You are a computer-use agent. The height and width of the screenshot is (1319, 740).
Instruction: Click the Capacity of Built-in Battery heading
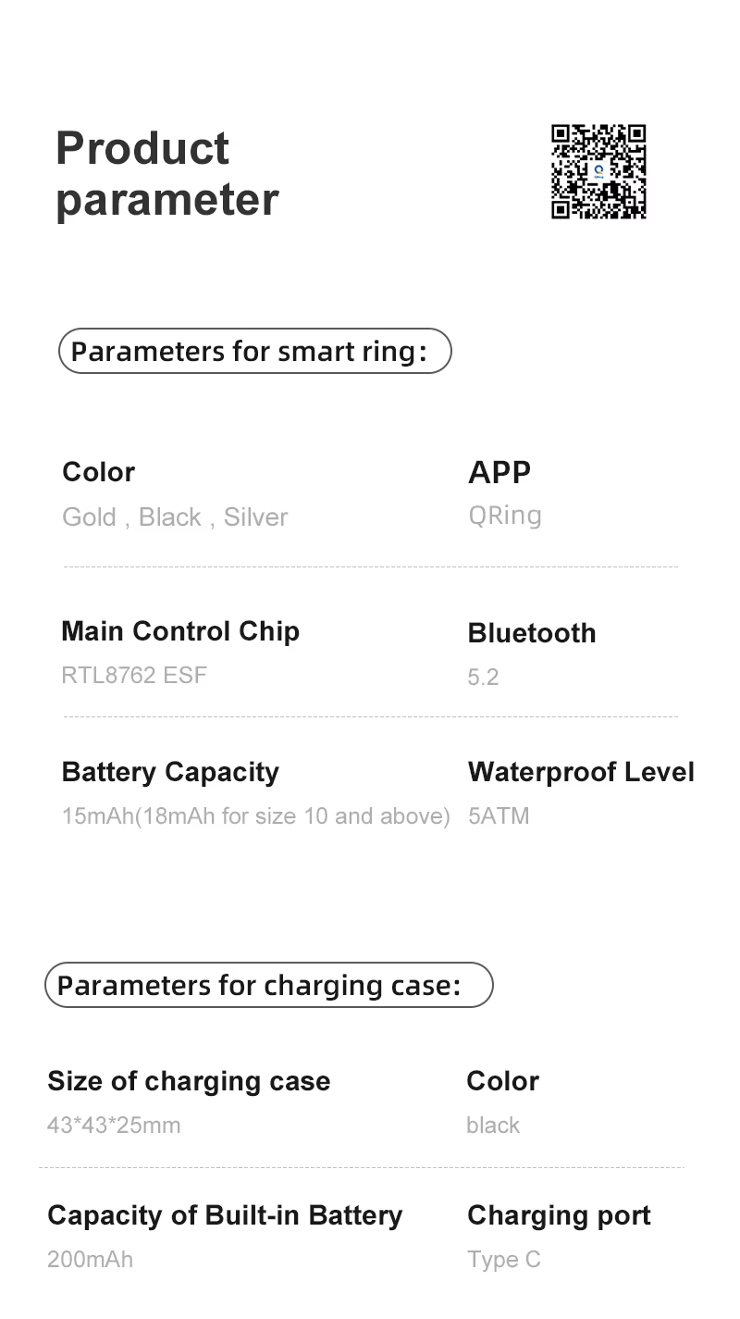tap(225, 1215)
